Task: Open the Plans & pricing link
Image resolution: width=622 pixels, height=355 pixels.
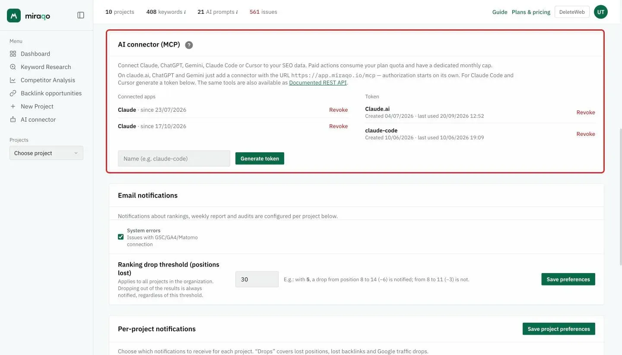Action: pyautogui.click(x=531, y=12)
